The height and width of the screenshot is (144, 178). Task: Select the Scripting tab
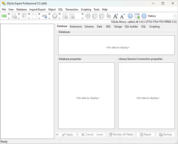pyautogui.click(x=154, y=26)
